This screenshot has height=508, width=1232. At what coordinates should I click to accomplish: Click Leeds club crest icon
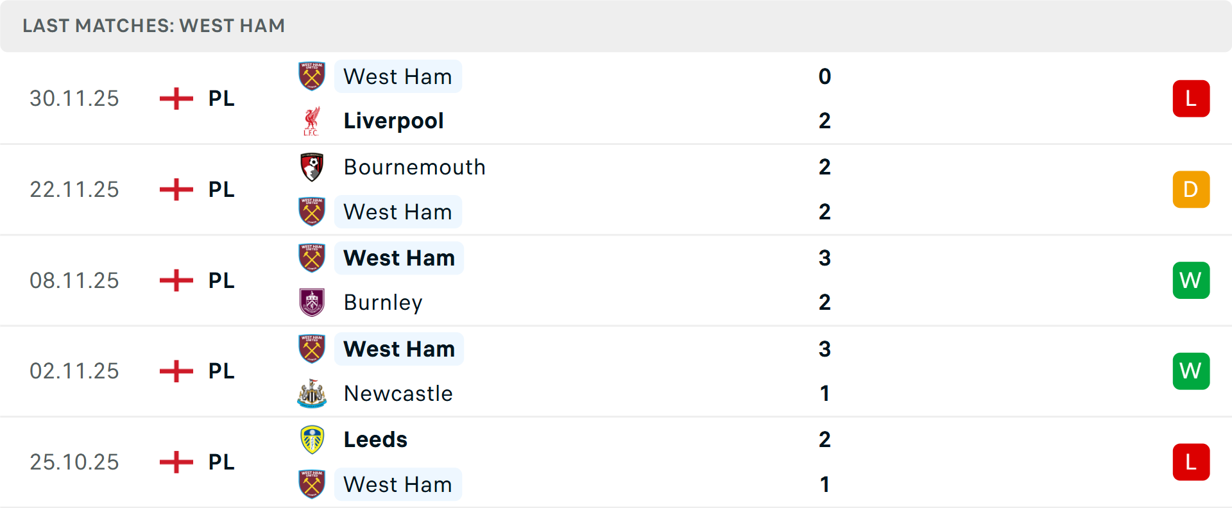[x=312, y=440]
